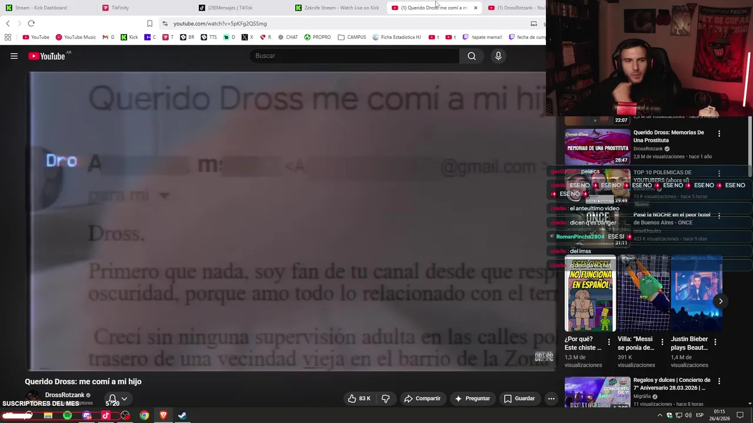The image size is (753, 423).
Task: Open Ficha Estadistica HJ bookmark
Action: coord(397,37)
